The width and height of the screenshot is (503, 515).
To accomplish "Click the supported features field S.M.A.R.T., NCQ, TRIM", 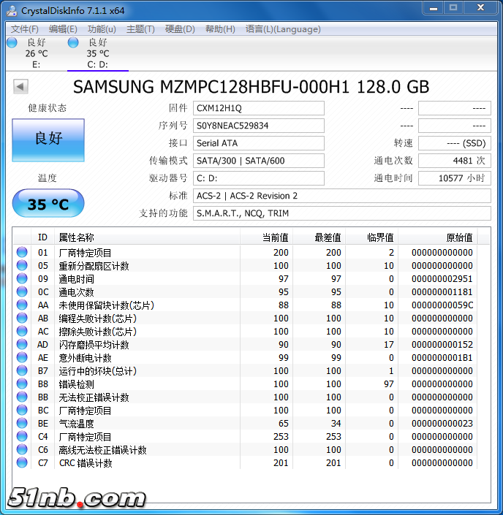I will [342, 213].
